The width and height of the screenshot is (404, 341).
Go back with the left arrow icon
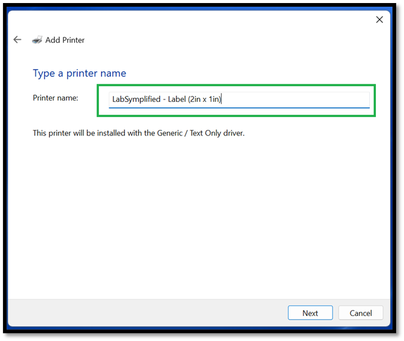(x=17, y=40)
